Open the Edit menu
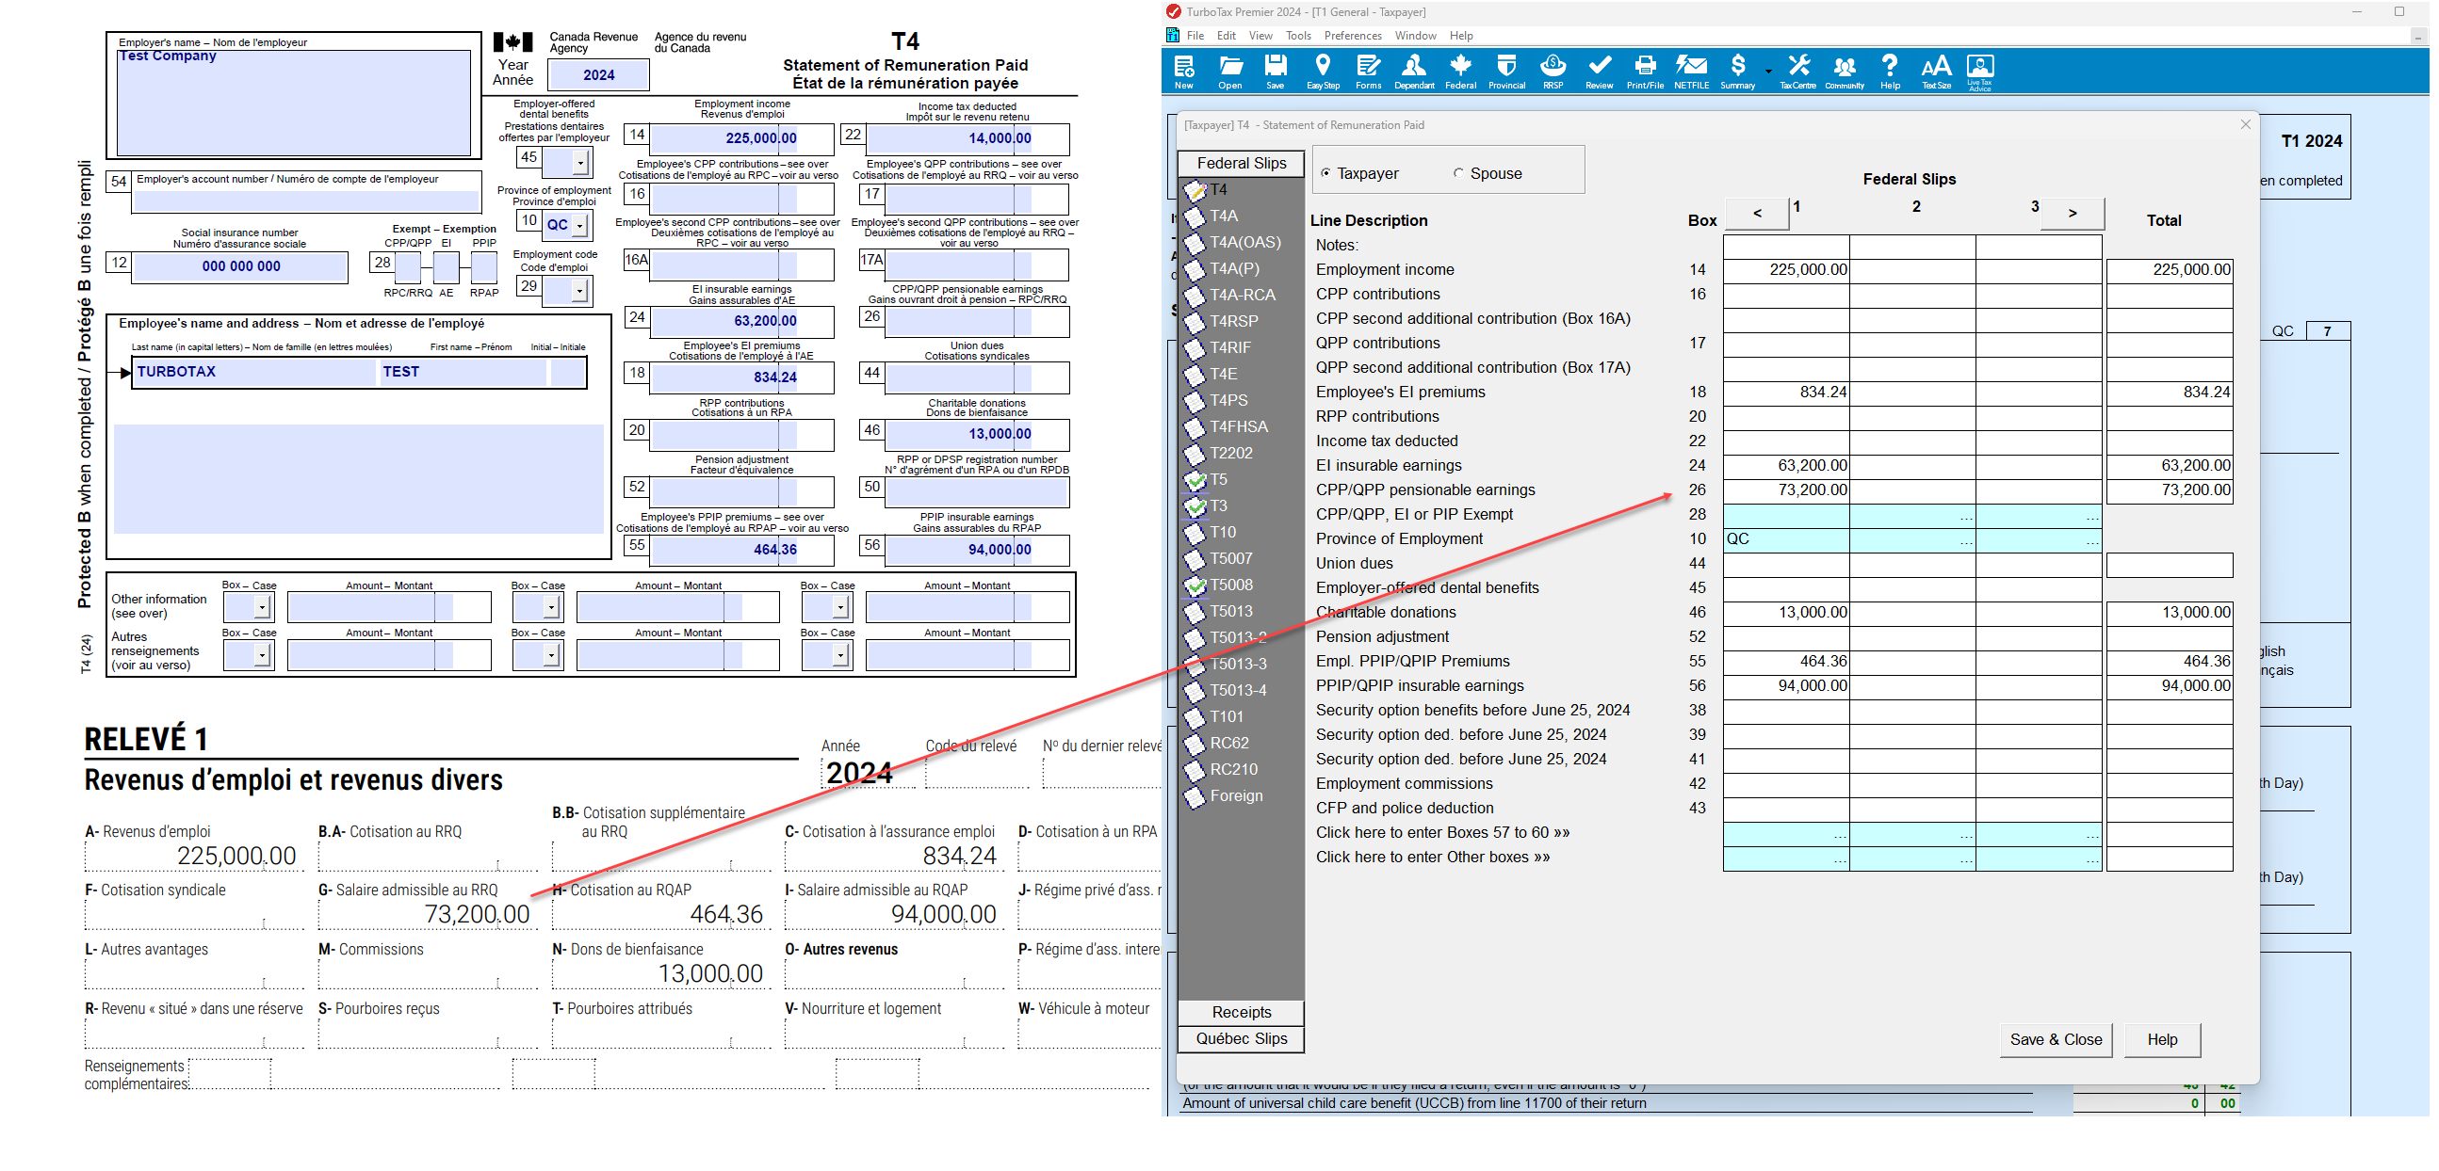This screenshot has height=1171, width=2439. pos(1227,35)
